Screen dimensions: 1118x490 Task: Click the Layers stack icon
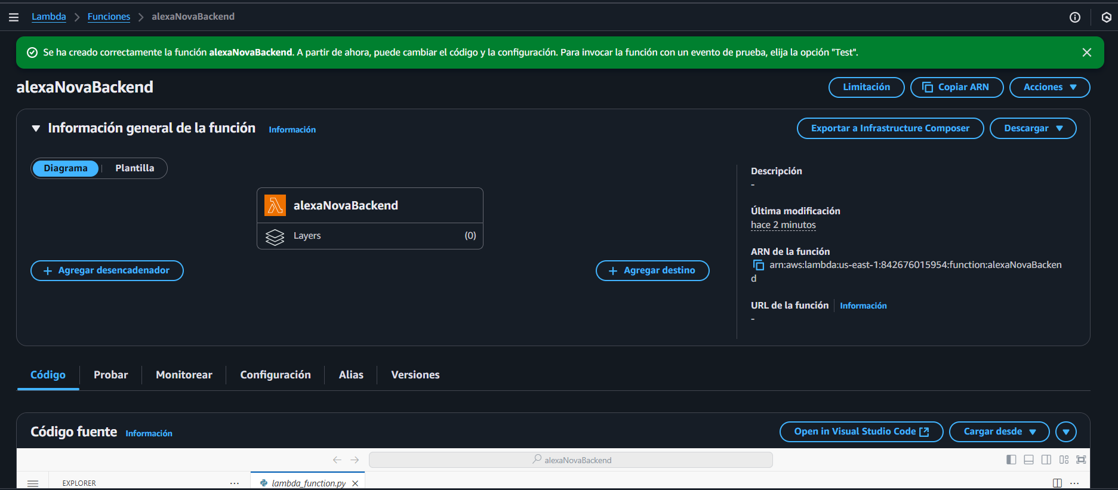[275, 236]
